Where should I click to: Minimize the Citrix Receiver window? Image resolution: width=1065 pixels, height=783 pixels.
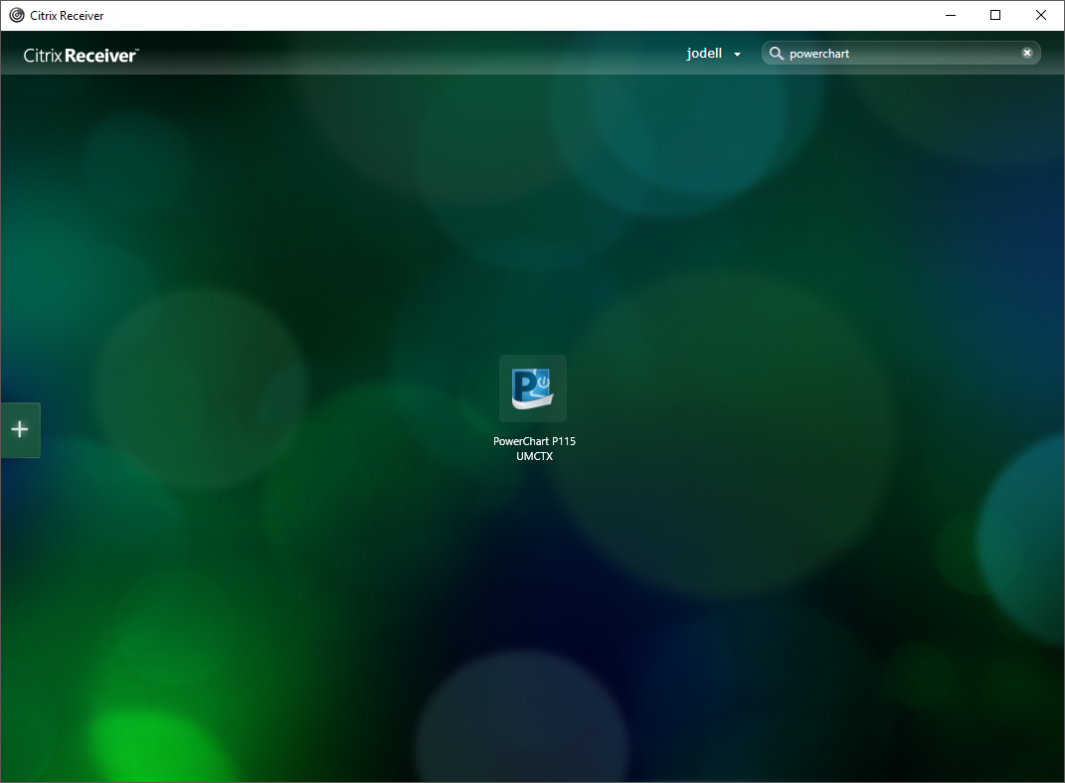(950, 15)
